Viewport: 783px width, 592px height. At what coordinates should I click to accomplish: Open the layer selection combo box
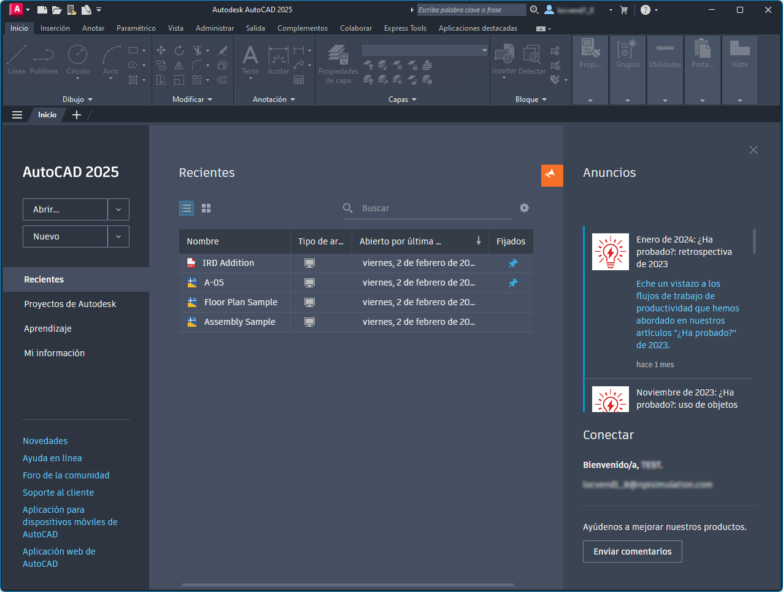[x=425, y=50]
